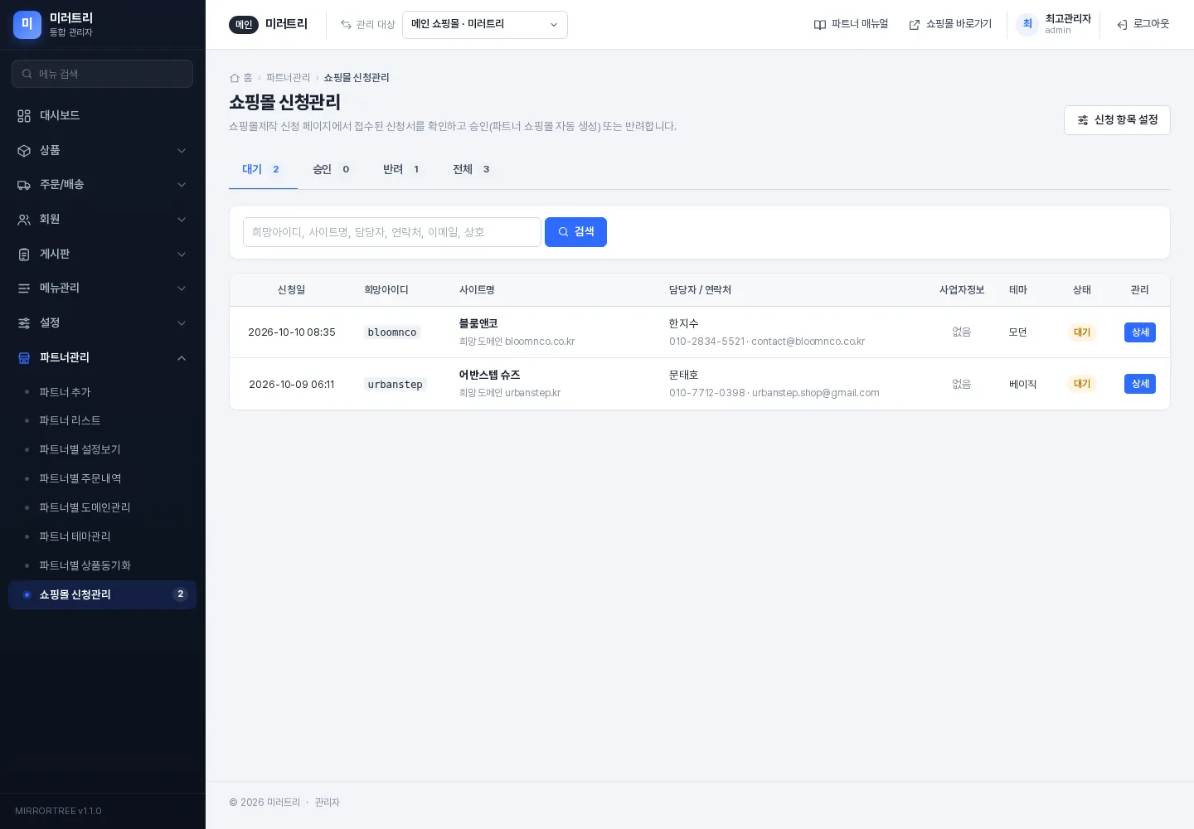Image resolution: width=1194 pixels, height=829 pixels.
Task: Focus the 메뉴 검색 input field
Action: (x=103, y=74)
